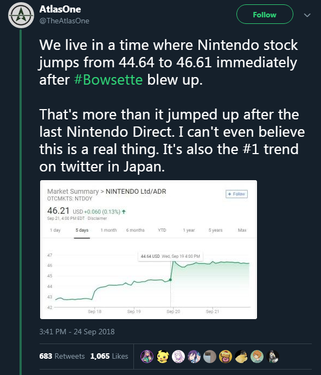Select the 5 days chart tab
Viewport: 321px width, 375px height.
[x=82, y=230]
